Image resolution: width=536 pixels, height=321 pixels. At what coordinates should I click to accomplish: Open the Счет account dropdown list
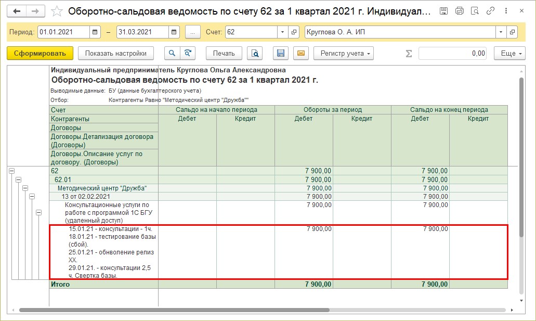pos(282,32)
